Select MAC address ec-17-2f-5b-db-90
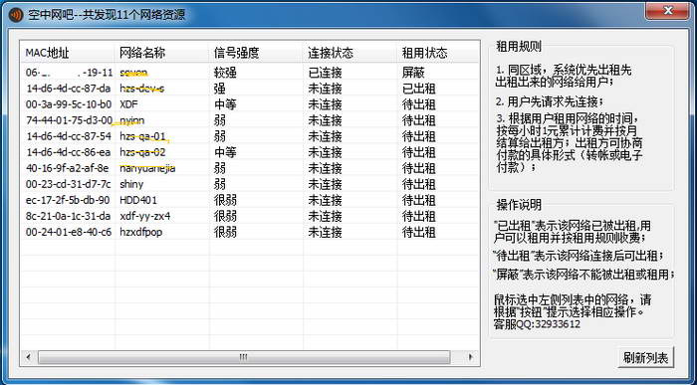The width and height of the screenshot is (697, 385). (68, 200)
